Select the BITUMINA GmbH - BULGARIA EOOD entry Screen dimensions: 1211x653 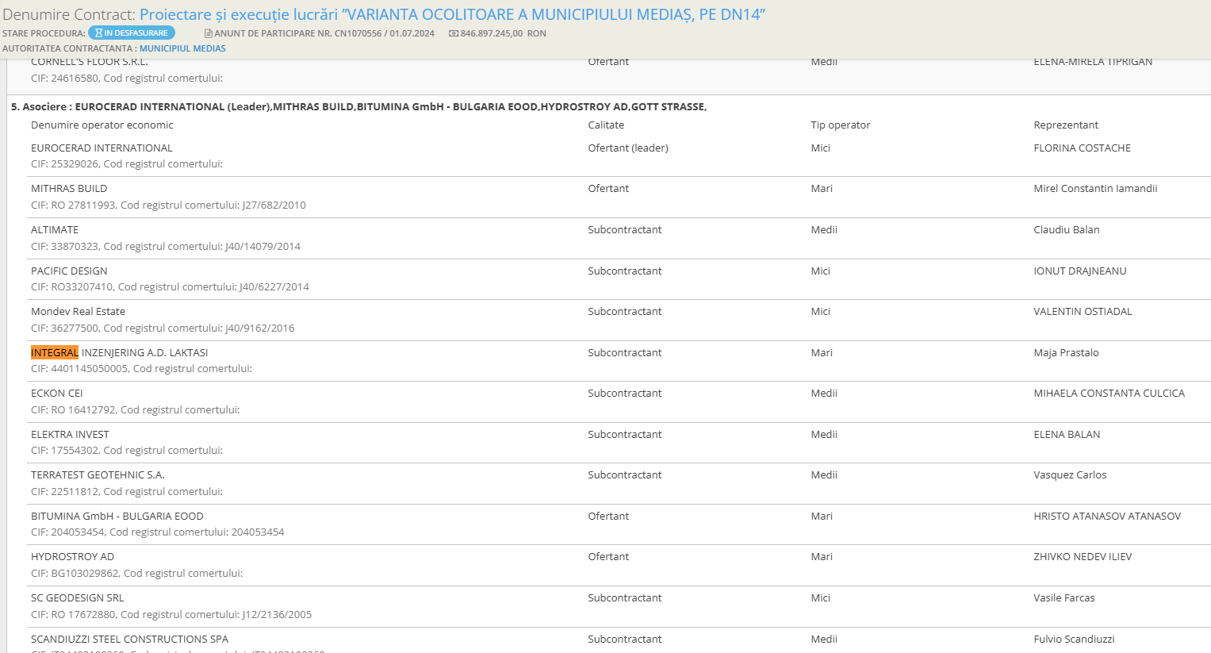[117, 516]
